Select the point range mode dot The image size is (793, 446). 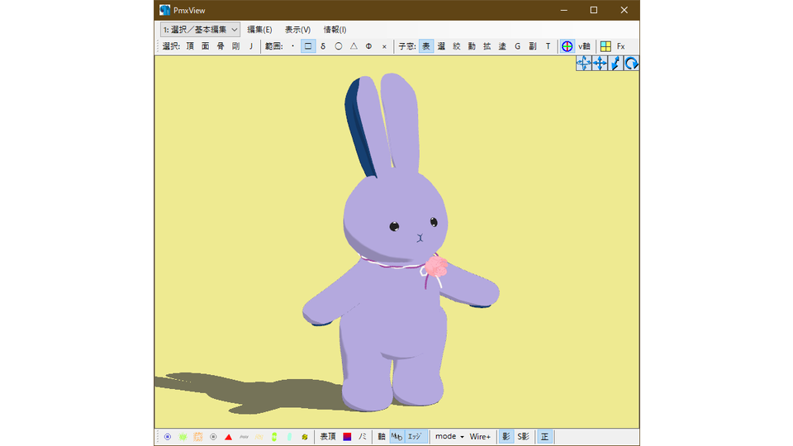pos(292,46)
